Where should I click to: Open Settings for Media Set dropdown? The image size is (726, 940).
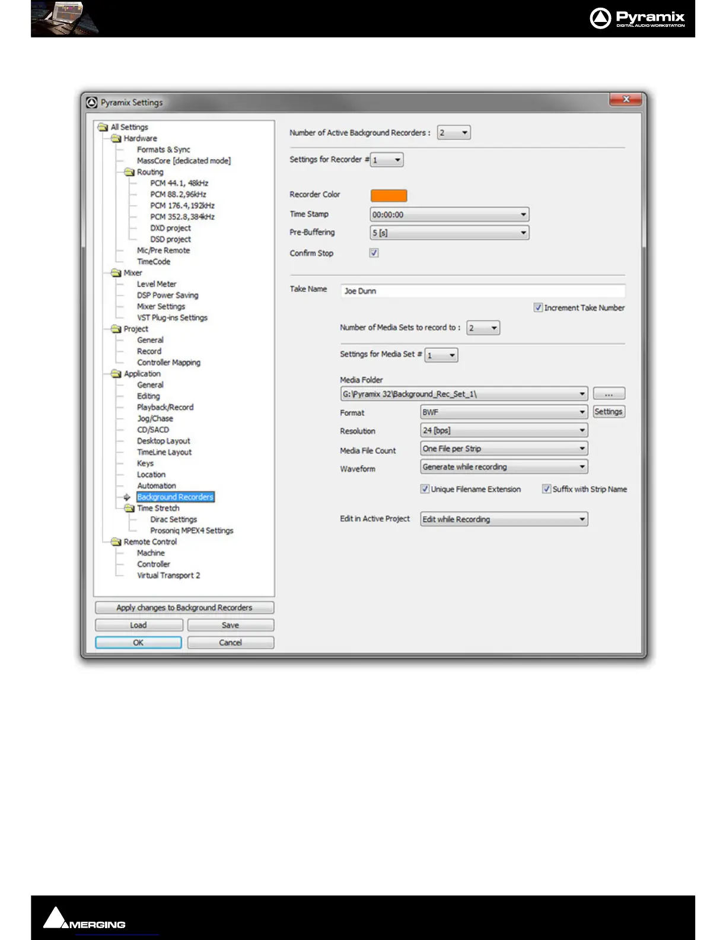click(441, 355)
